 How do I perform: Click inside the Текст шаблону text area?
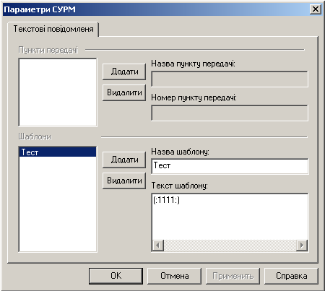pyautogui.click(x=230, y=217)
